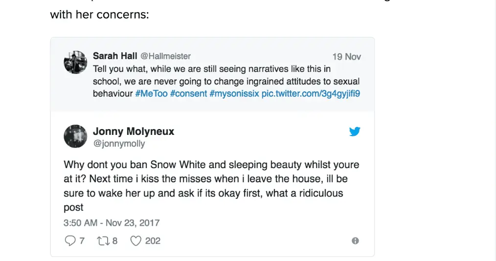Click the retweet arrows icon
This screenshot has width=496, height=261.
103,240
